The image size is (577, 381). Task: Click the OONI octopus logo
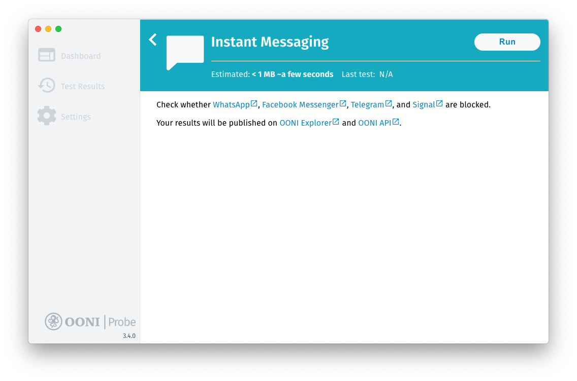click(53, 321)
